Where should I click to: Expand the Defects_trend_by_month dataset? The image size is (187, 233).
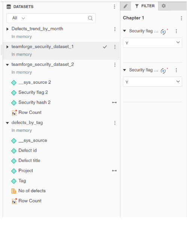tap(8, 29)
